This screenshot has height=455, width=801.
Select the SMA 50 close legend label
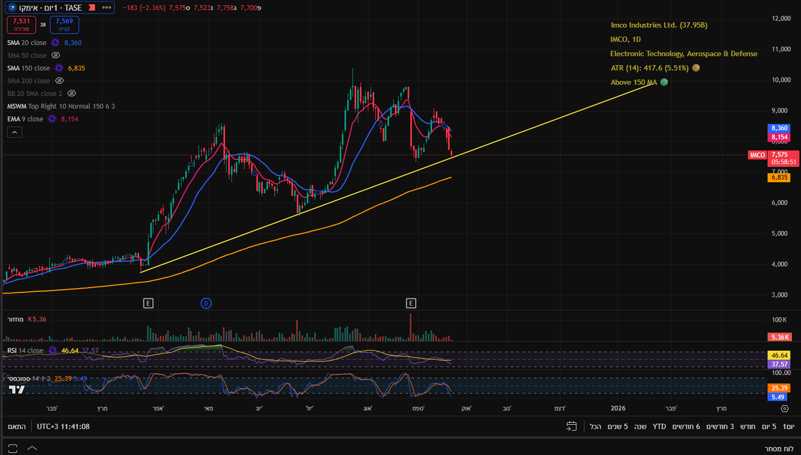27,56
